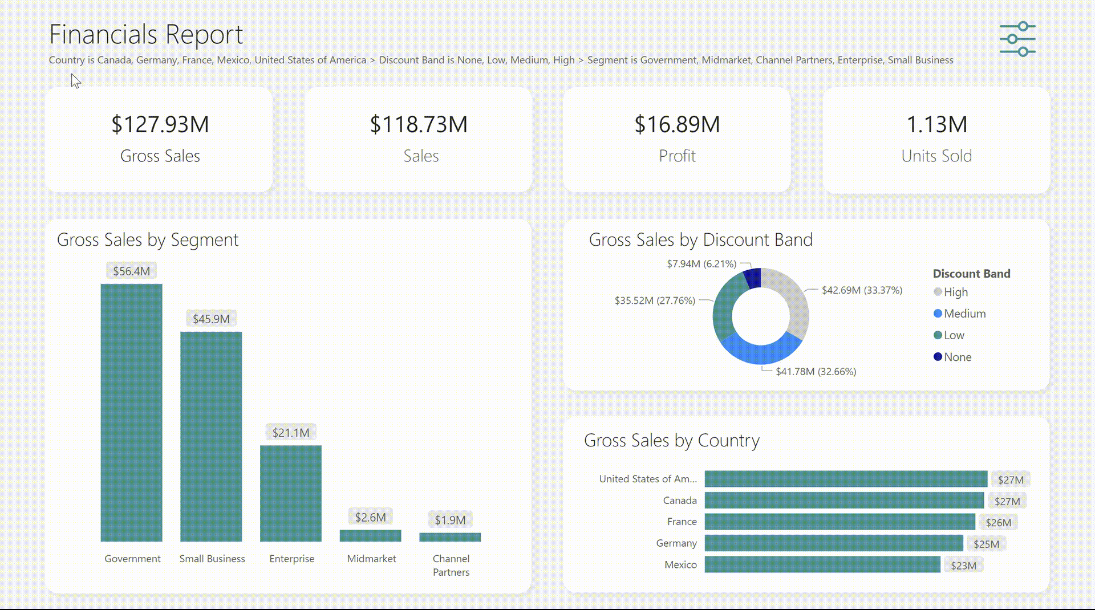
Task: Expand the Discount Band breadcrumb filter
Action: (x=477, y=60)
